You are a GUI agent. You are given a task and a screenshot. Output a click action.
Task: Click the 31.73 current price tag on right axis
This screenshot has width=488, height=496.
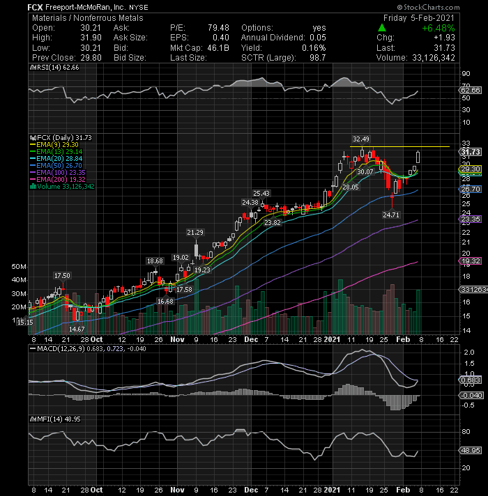coord(470,152)
